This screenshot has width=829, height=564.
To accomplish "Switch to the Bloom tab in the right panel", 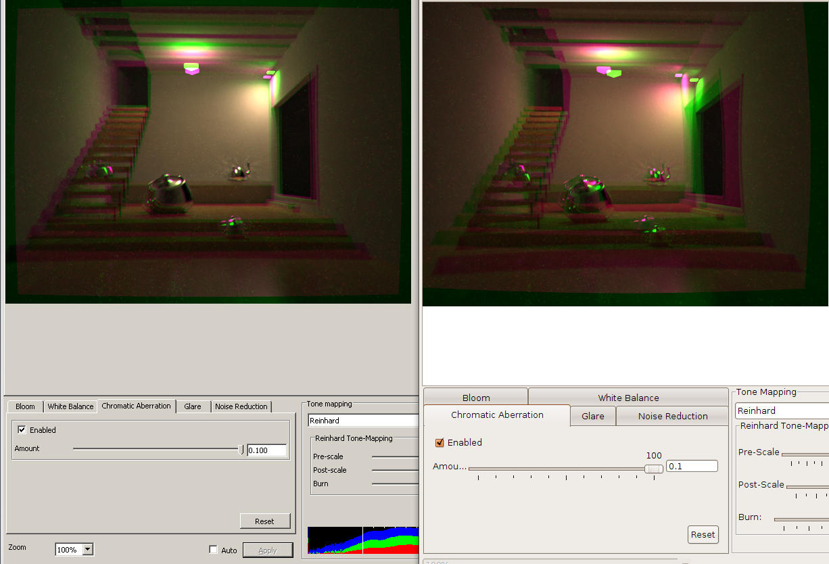I will (475, 398).
